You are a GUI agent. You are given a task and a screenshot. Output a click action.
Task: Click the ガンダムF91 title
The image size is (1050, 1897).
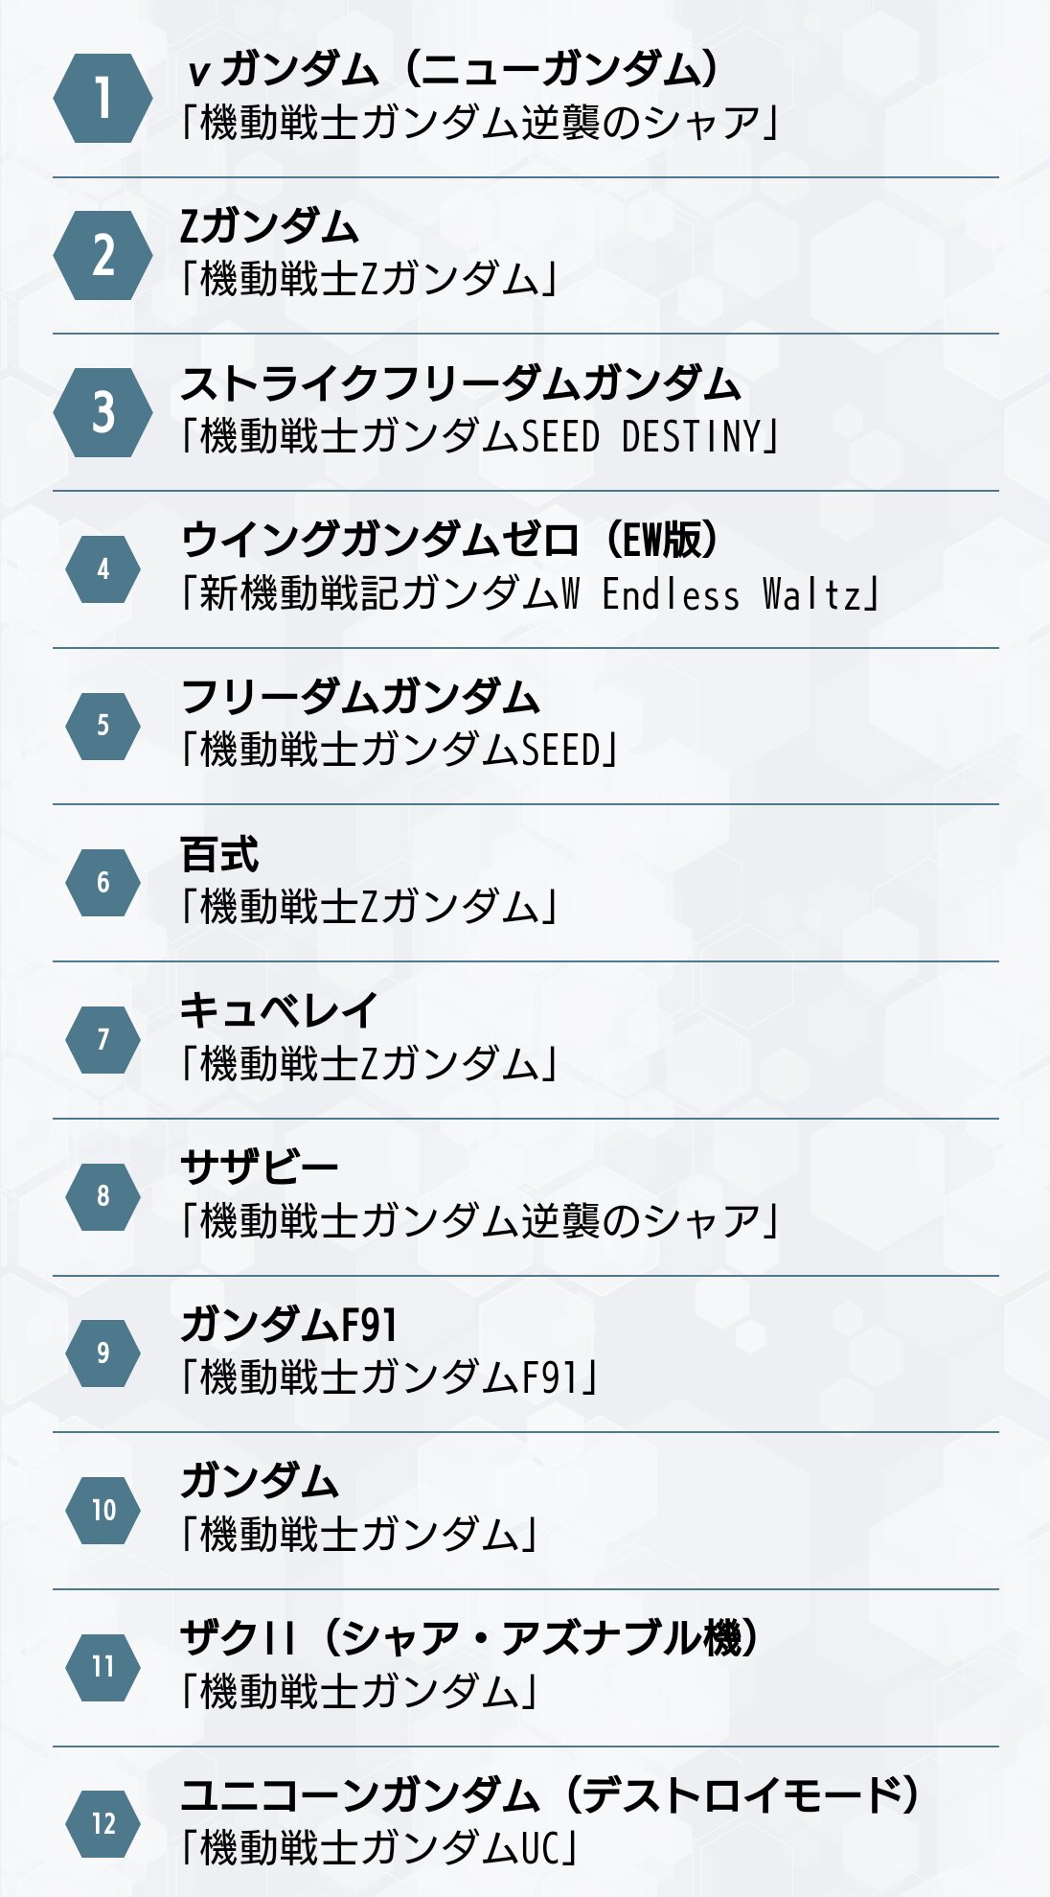coord(289,1325)
